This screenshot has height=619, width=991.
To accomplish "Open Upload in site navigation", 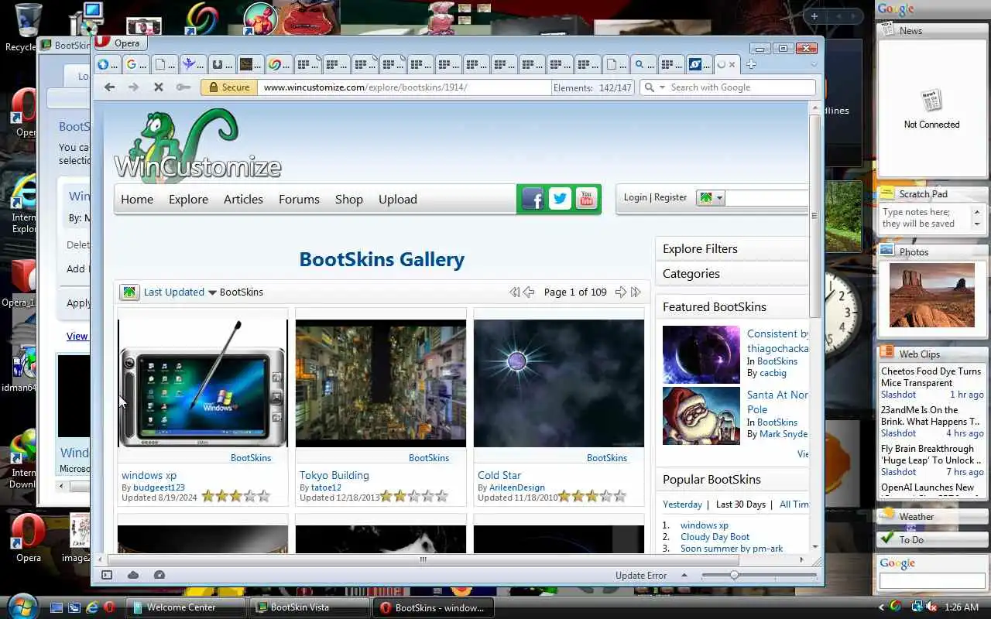I will (x=398, y=199).
